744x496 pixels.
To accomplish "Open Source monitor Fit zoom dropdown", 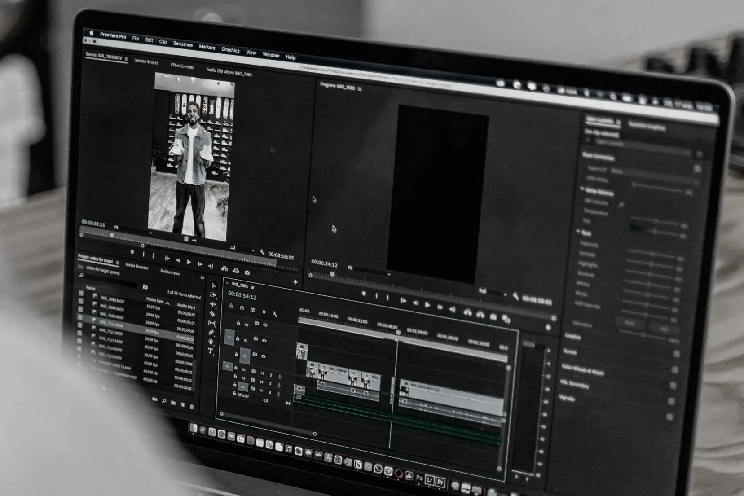I will pyautogui.click(x=133, y=230).
